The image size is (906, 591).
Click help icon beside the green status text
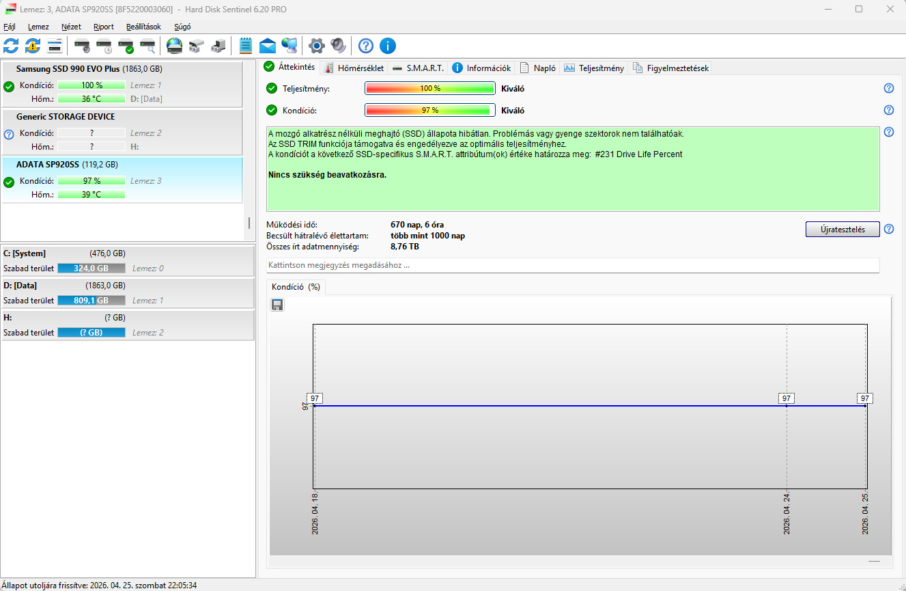(x=889, y=132)
